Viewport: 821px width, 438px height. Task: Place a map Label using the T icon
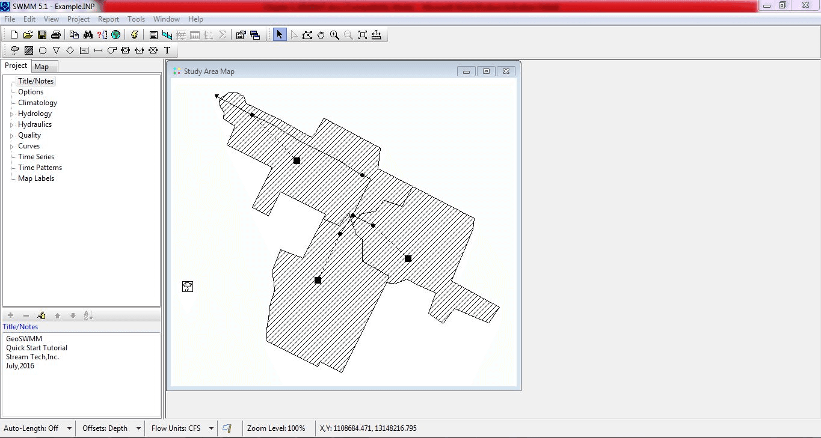click(x=167, y=50)
